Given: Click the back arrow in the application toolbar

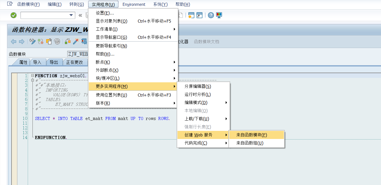Looking at the screenshot, I should [x=13, y=42].
